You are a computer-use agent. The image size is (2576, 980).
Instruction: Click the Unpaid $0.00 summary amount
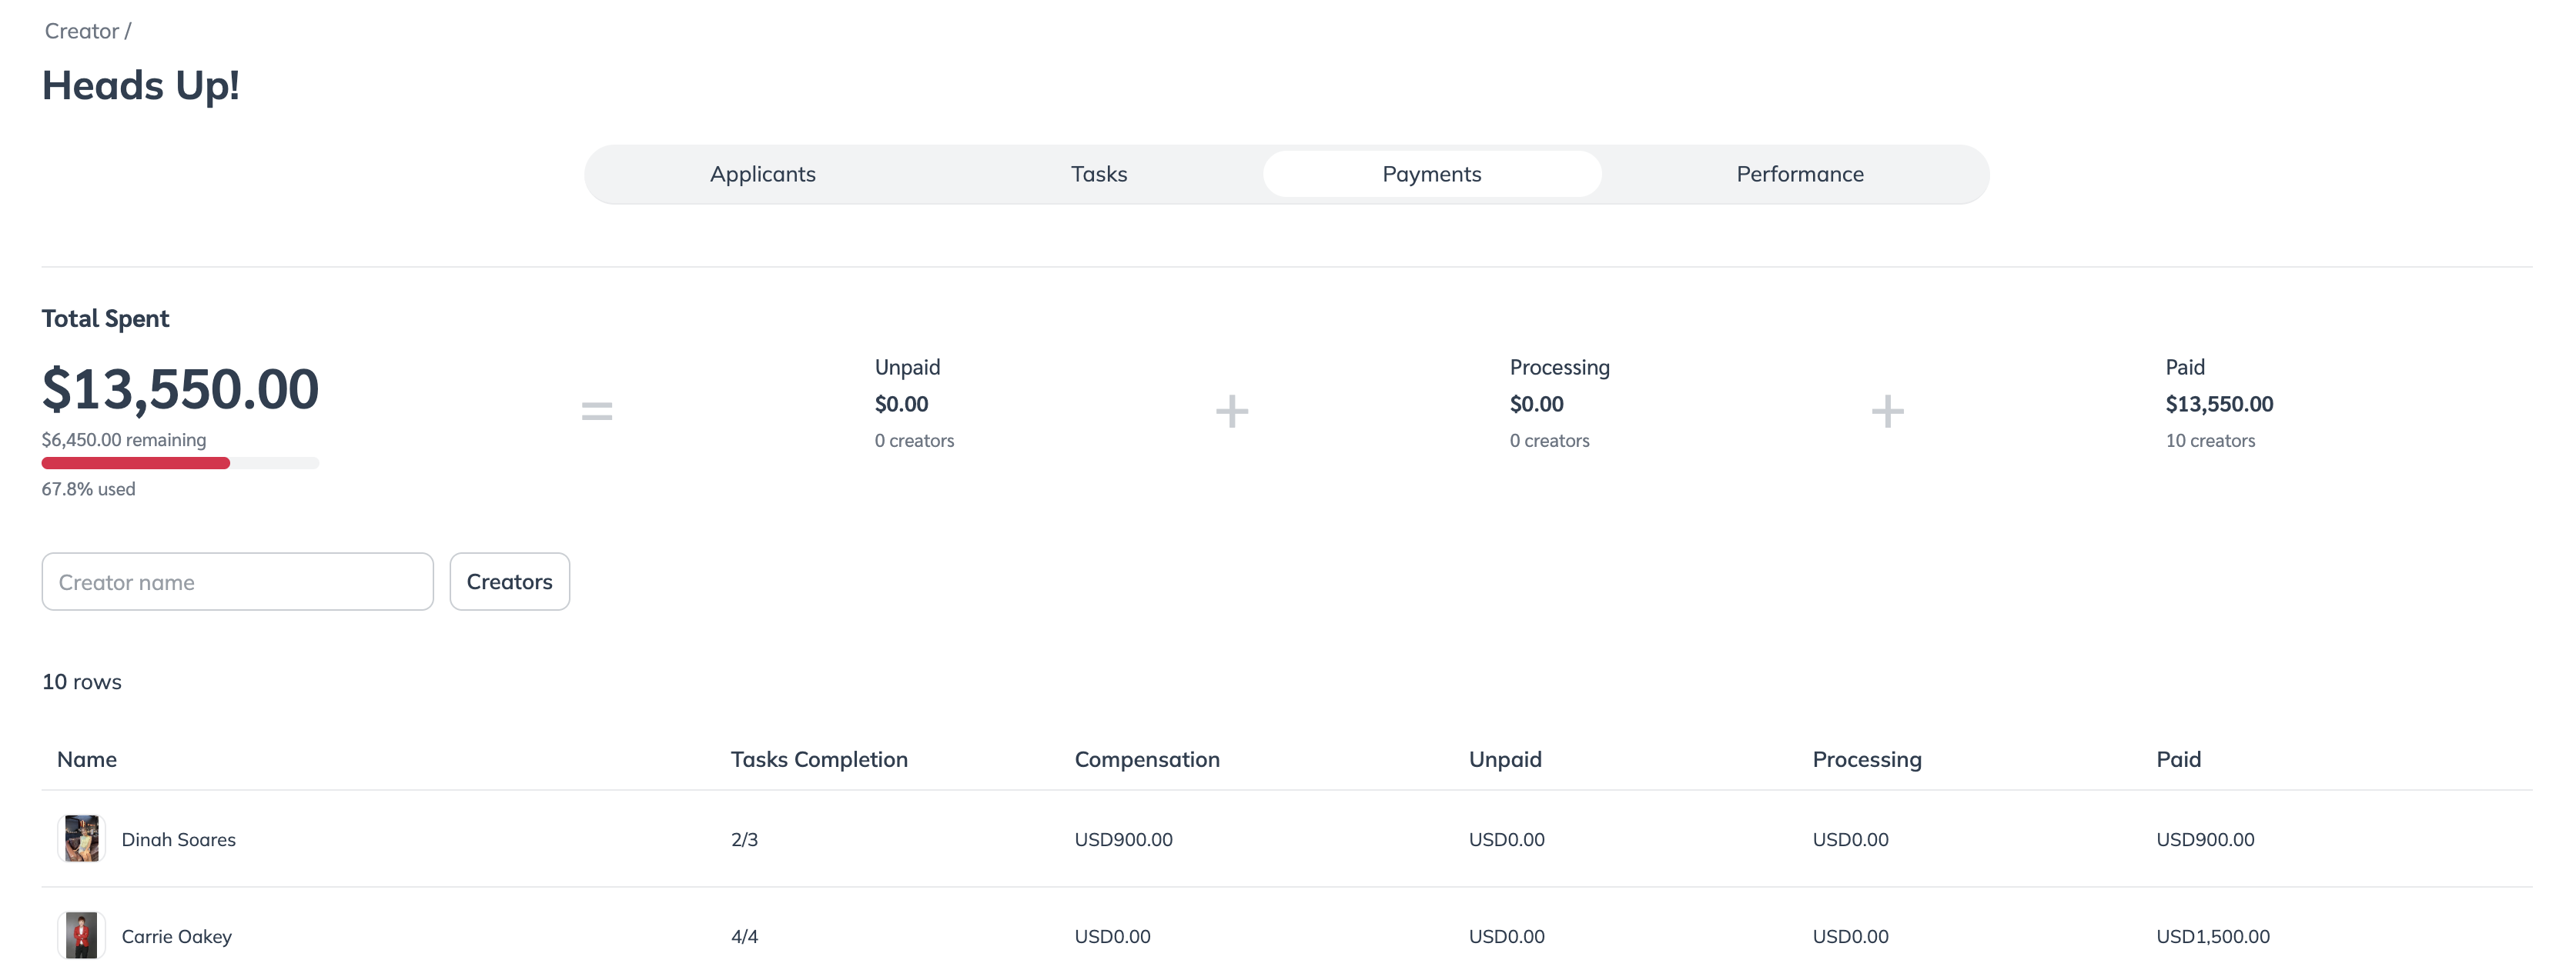tap(901, 404)
